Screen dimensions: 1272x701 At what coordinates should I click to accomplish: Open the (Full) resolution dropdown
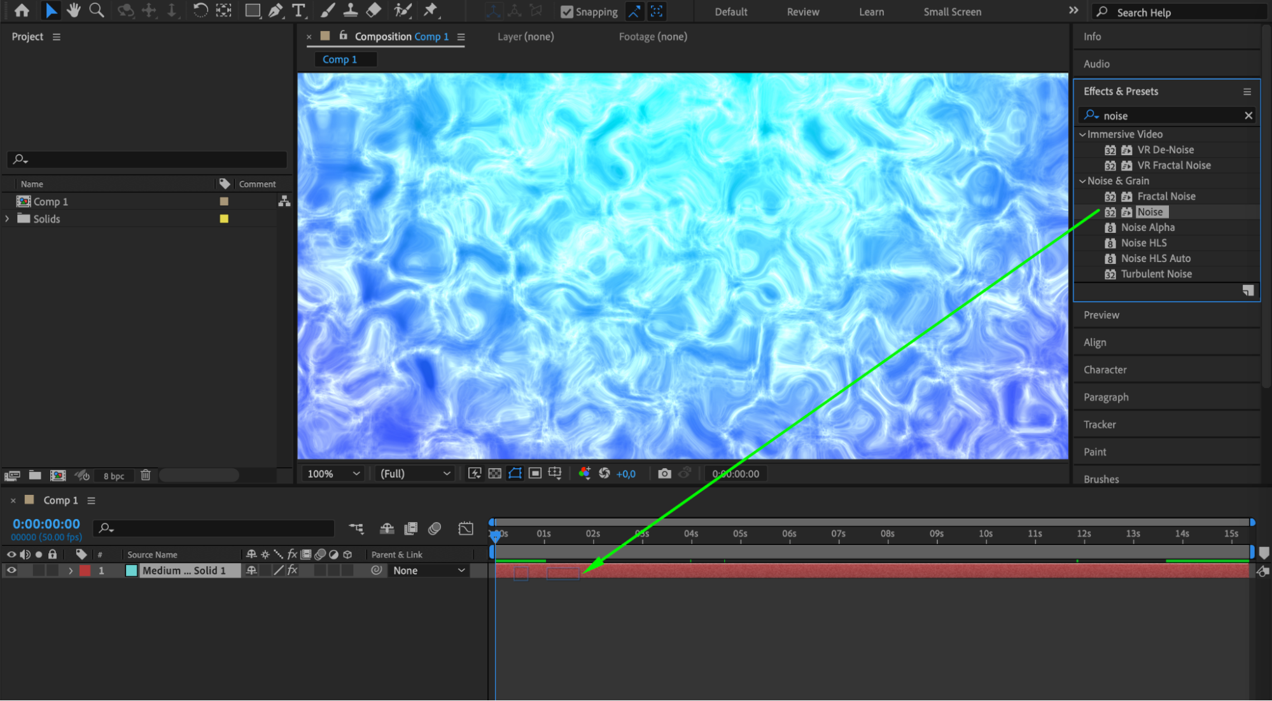pos(415,473)
